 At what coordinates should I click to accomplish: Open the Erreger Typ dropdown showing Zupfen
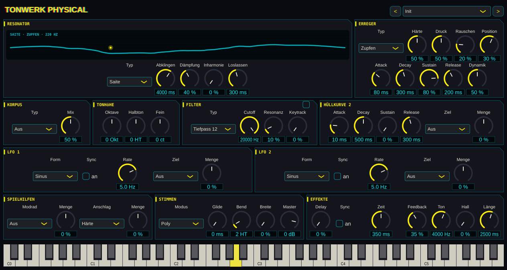(381, 48)
